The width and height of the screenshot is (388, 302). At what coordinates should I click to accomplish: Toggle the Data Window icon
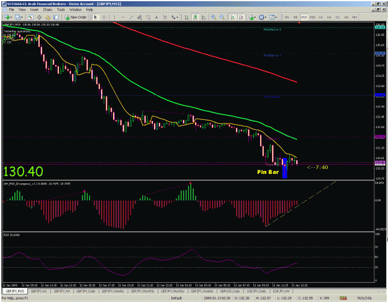tap(39, 17)
